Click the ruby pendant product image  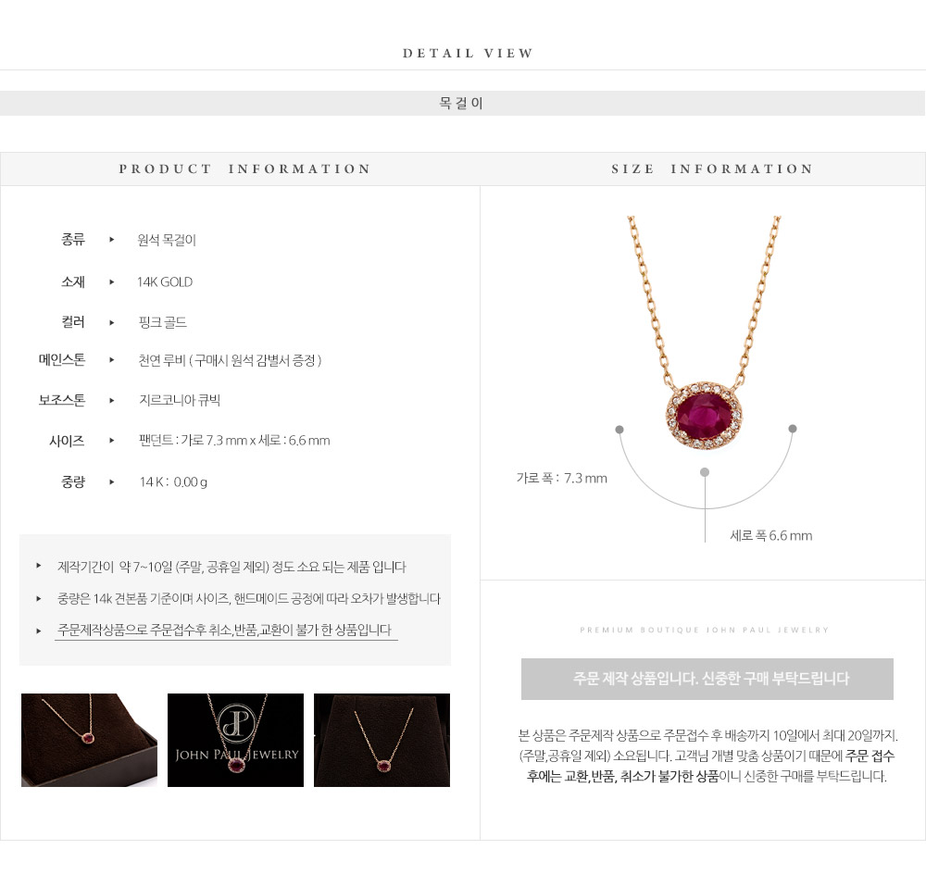(704, 333)
